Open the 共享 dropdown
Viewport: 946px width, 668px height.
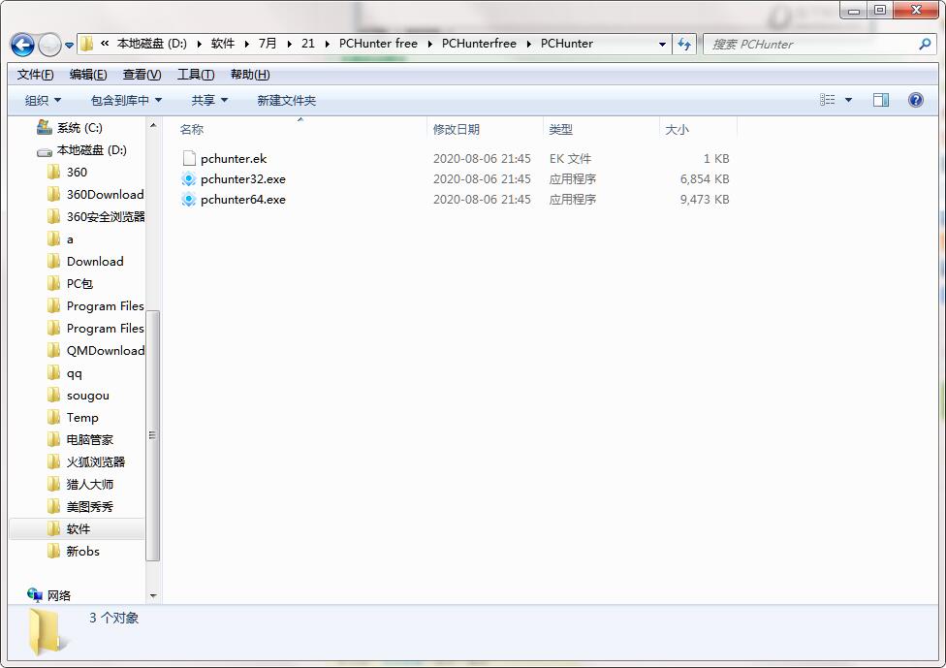[209, 100]
